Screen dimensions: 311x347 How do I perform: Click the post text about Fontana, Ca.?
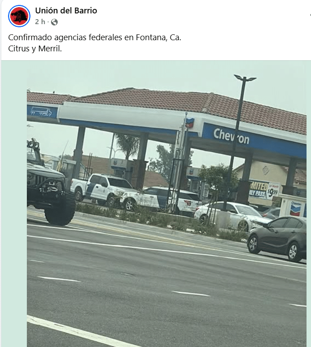95,38
